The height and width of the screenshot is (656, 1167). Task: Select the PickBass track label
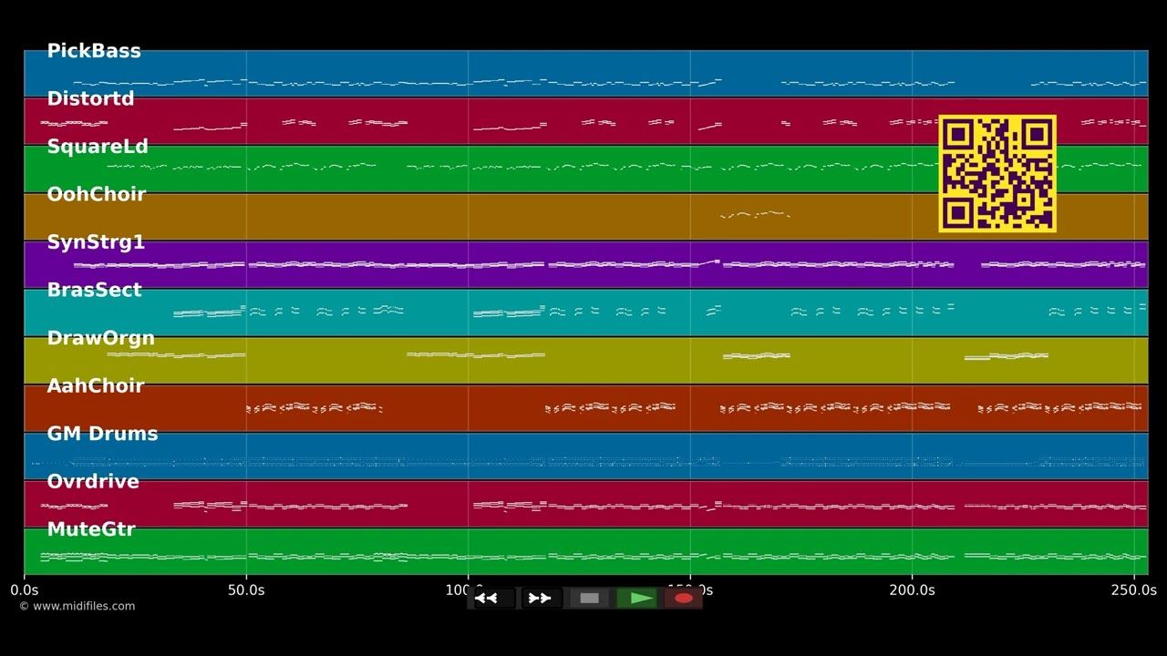(94, 52)
